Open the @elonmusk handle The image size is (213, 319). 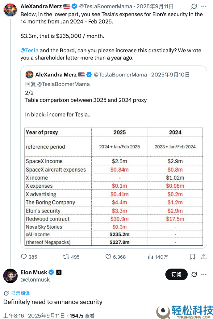(x=35, y=280)
